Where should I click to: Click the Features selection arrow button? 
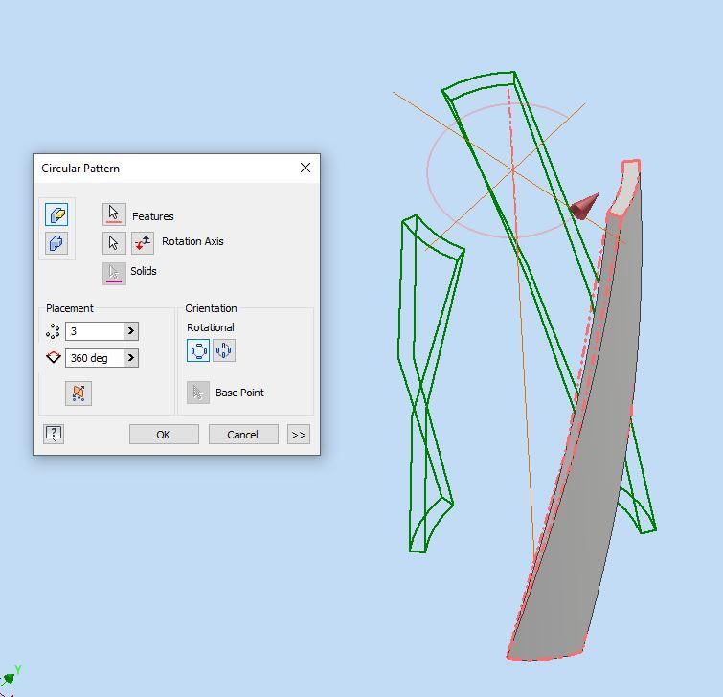pos(114,214)
